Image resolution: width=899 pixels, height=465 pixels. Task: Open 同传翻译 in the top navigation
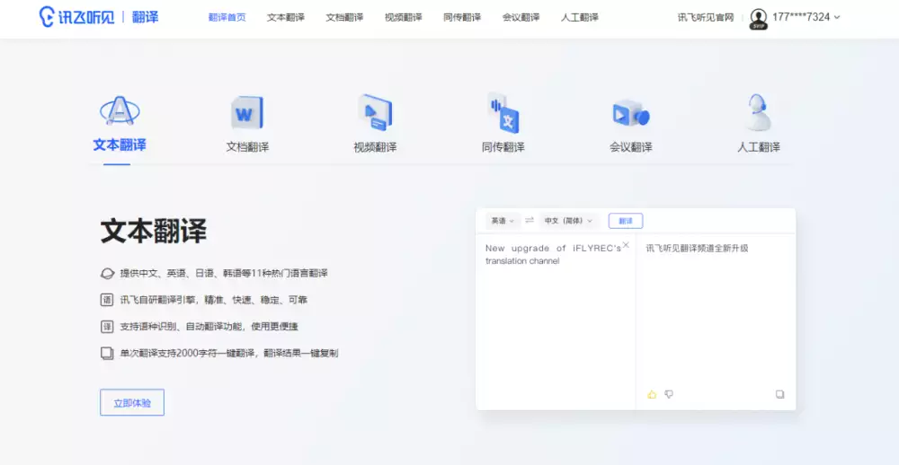[x=462, y=17]
